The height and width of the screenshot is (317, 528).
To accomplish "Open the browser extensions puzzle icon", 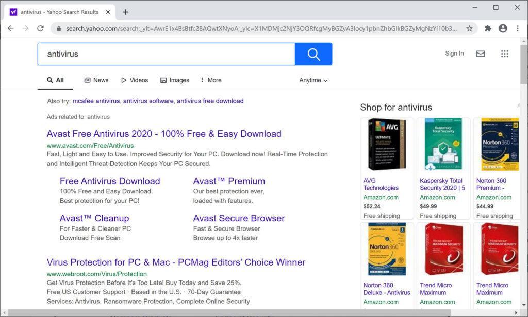I will pos(487,28).
